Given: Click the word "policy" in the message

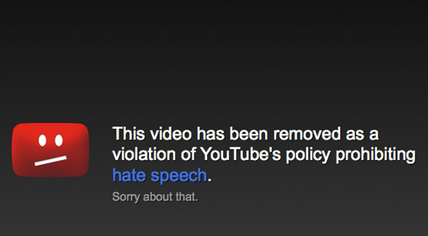Looking at the screenshot, I should tap(308, 155).
